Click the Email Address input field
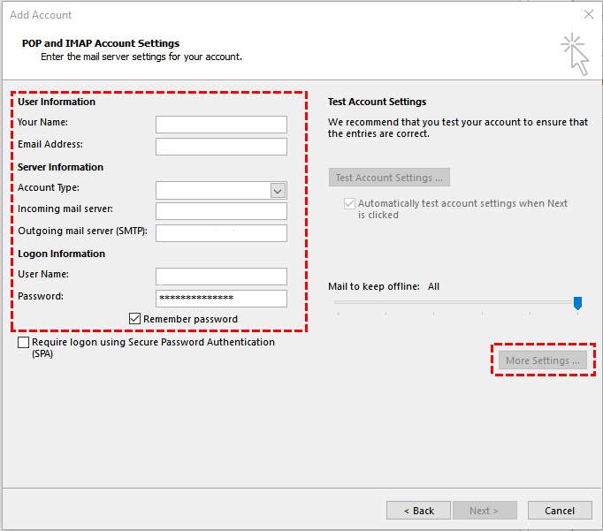 pyautogui.click(x=221, y=147)
